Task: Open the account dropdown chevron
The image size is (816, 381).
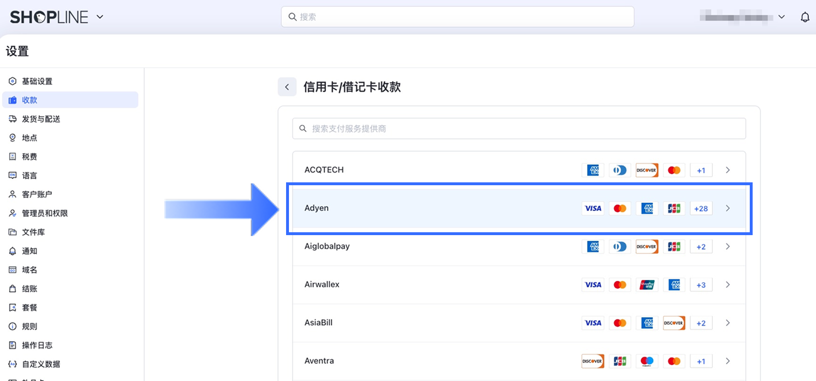Action: coord(781,17)
